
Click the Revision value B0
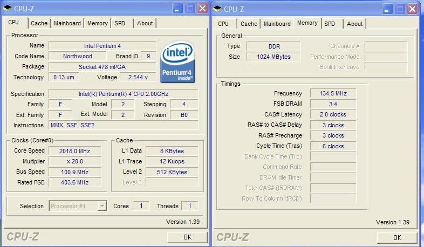184,115
